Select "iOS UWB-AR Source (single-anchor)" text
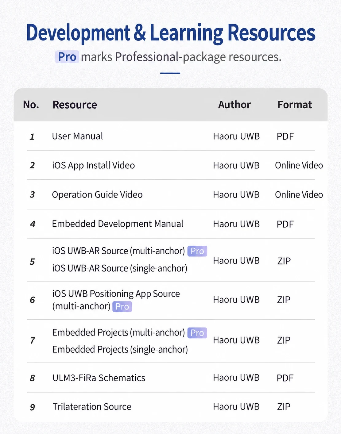Viewport: 341px width, 434px height. click(x=120, y=268)
